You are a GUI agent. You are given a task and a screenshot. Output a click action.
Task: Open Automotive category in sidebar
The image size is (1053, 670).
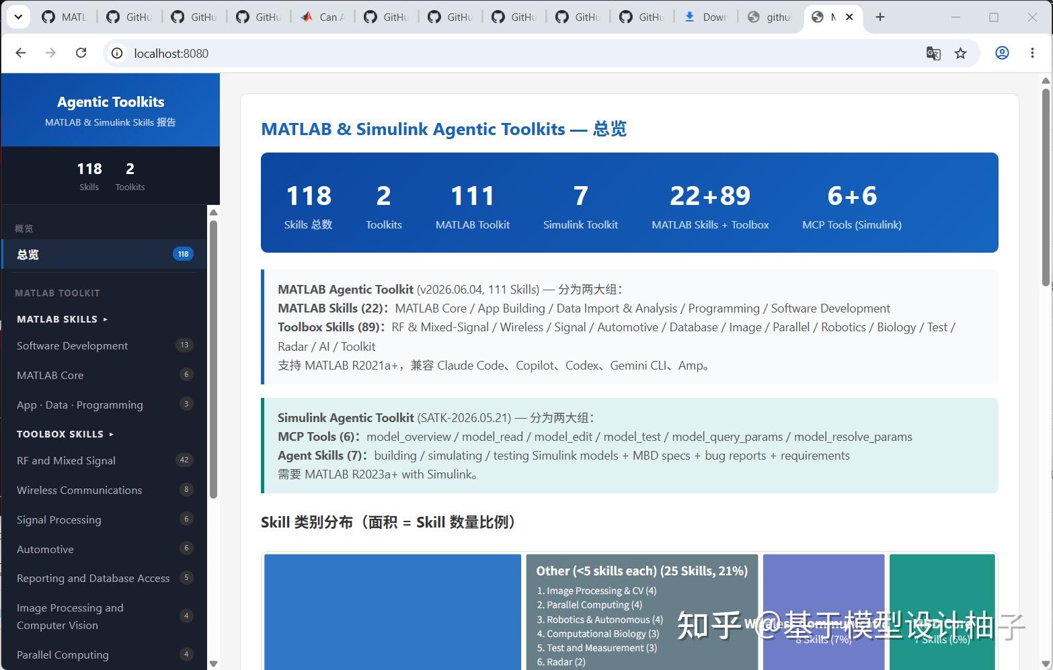pyautogui.click(x=104, y=549)
